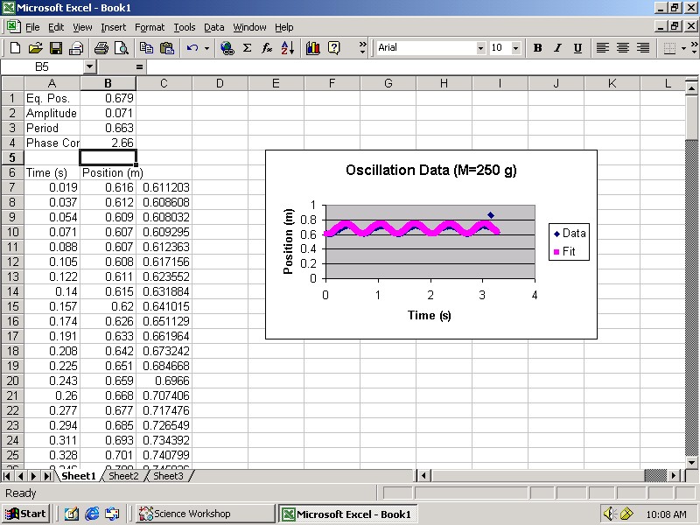The height and width of the screenshot is (525, 700).
Task: Toggle Underline formatting
Action: pyautogui.click(x=577, y=48)
